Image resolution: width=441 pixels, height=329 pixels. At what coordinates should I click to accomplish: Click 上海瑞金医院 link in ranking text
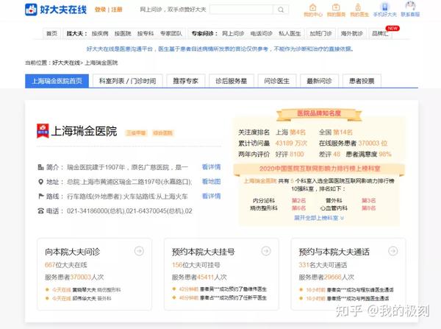[x=260, y=181]
